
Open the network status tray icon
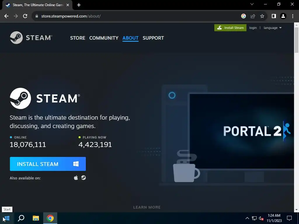coord(254,218)
